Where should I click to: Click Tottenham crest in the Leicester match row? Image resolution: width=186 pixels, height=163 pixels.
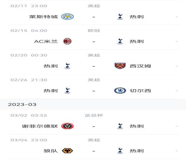point(120,17)
